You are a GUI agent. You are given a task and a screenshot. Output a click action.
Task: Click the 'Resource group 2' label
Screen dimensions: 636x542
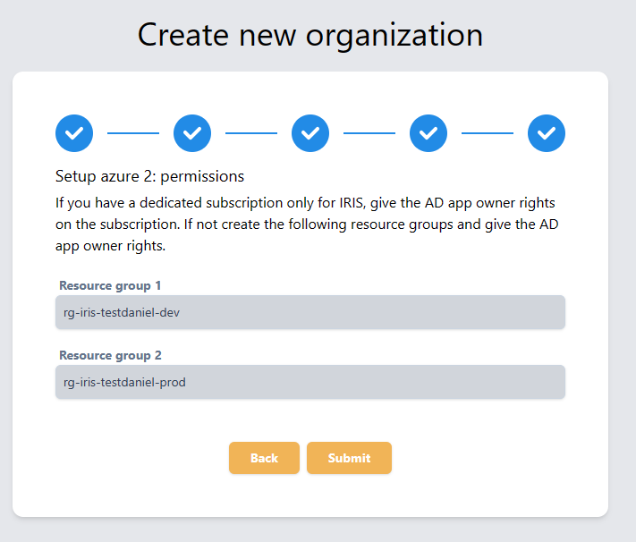click(x=110, y=355)
